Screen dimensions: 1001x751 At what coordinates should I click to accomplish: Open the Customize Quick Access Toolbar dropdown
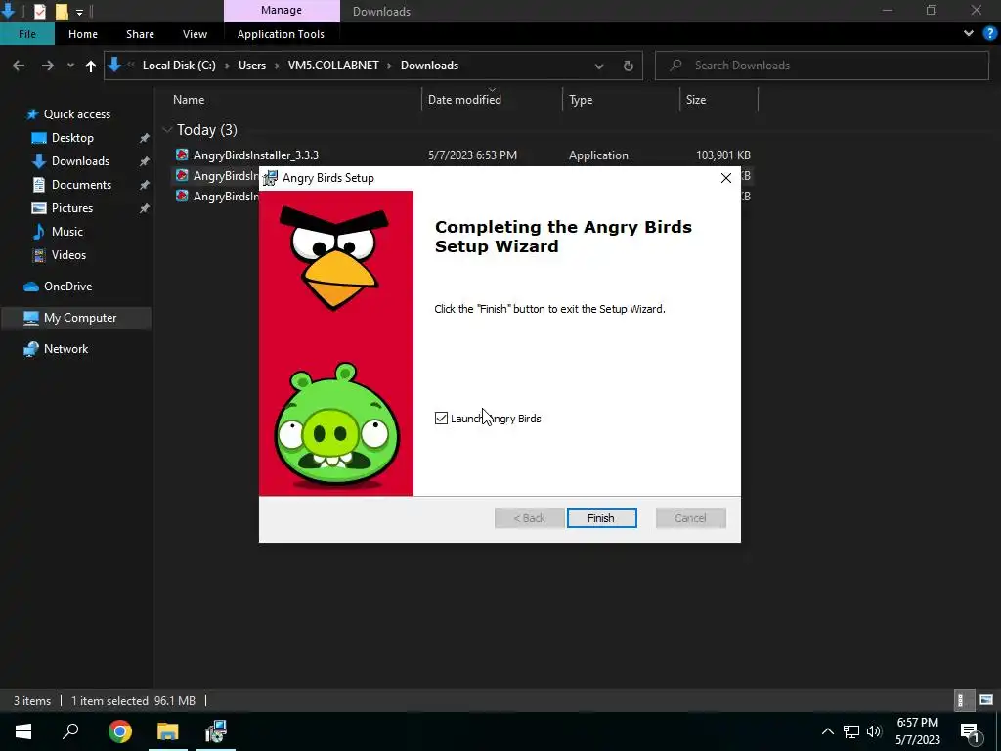coord(79,12)
